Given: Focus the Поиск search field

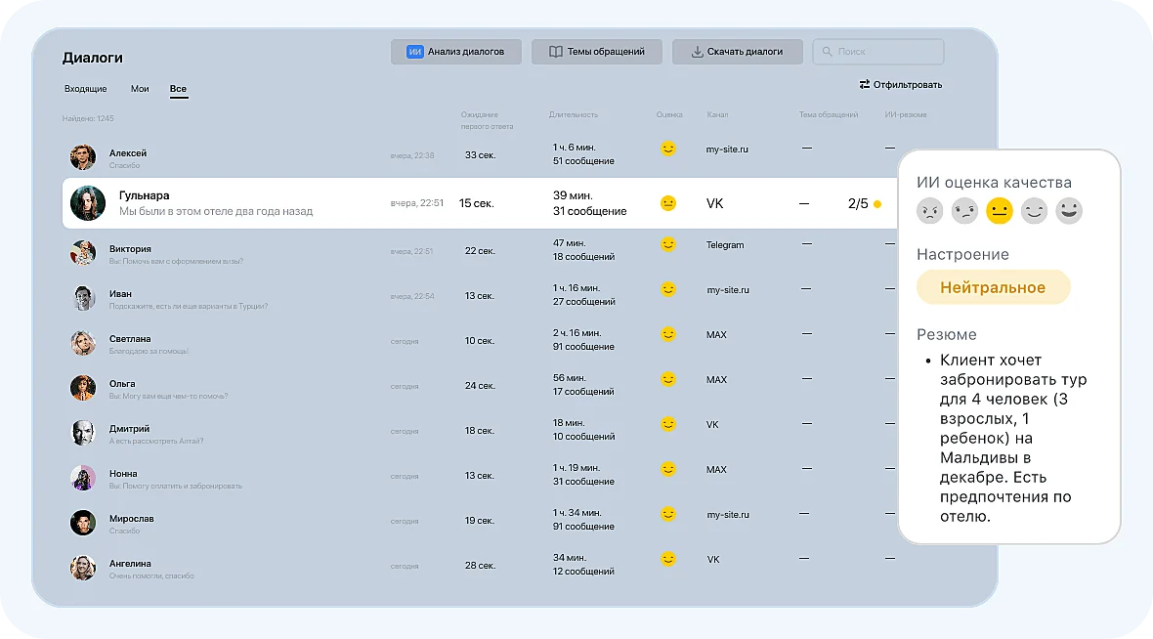Looking at the screenshot, I should click(878, 52).
